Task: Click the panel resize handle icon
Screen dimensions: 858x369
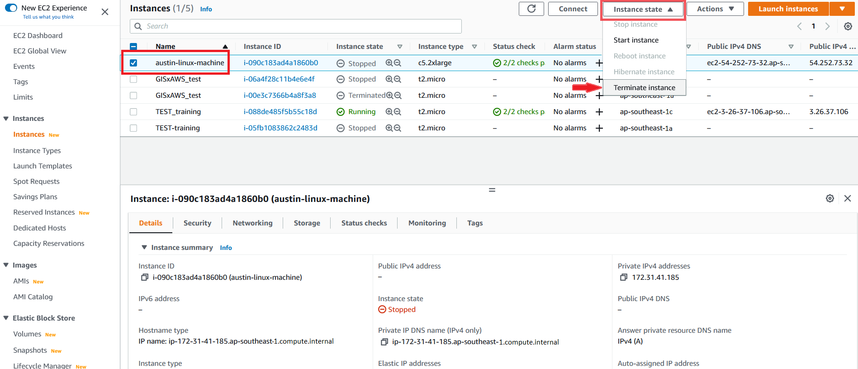Action: [x=492, y=190]
